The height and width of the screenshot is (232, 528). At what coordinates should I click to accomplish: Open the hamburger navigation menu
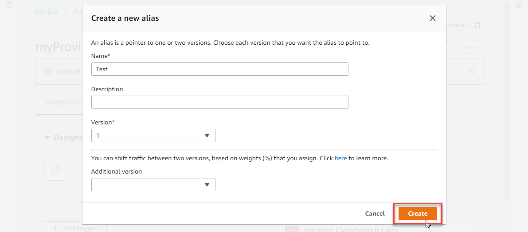coord(9,5)
